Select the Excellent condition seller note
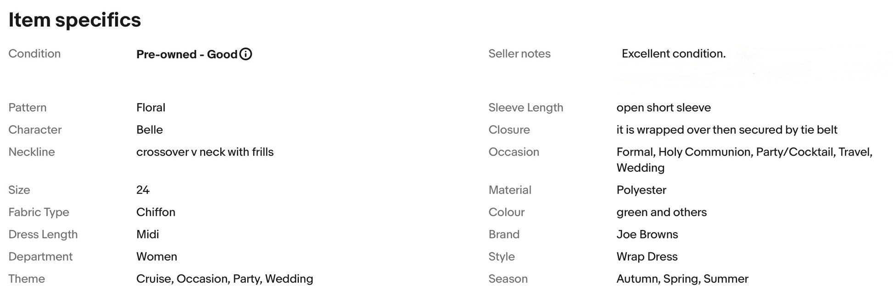This screenshot has width=893, height=289. pos(673,54)
